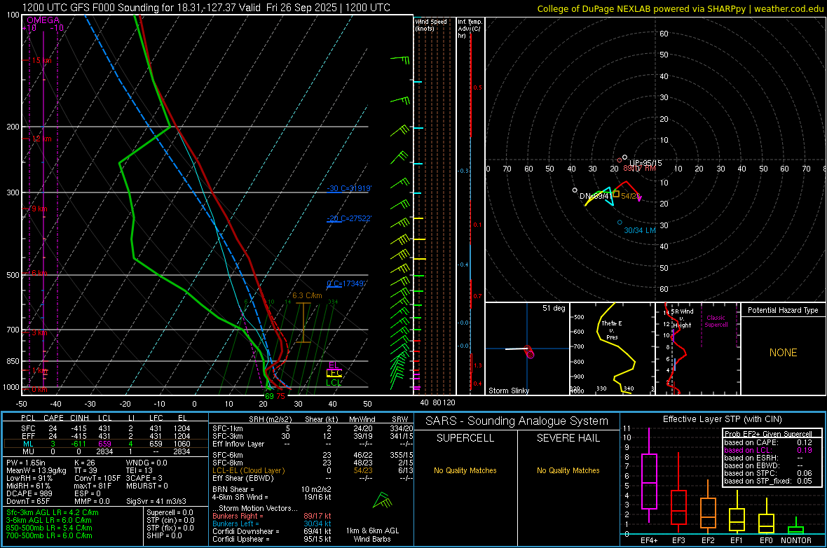Click the 15 km height marker
This screenshot has width=827, height=548.
coord(41,61)
